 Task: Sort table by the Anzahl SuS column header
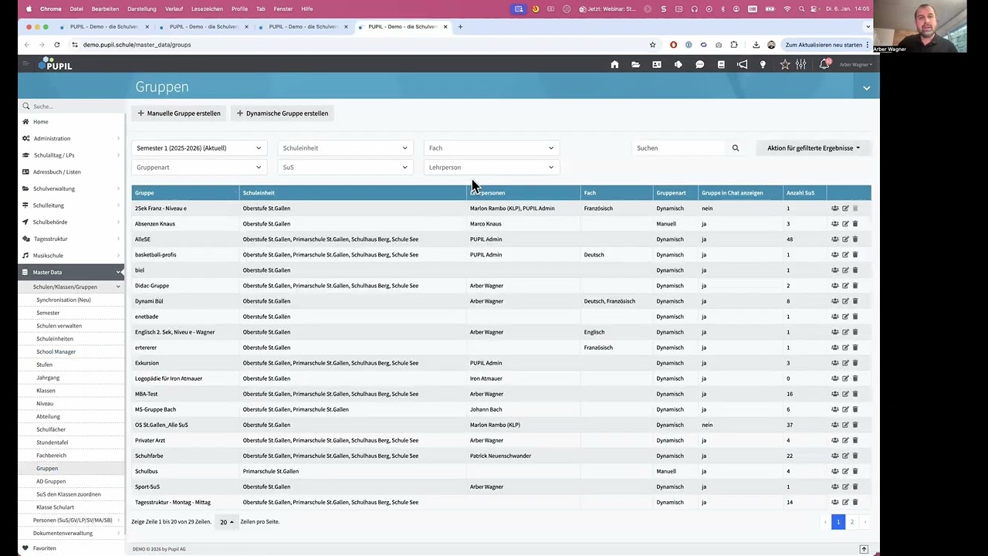[x=804, y=193]
